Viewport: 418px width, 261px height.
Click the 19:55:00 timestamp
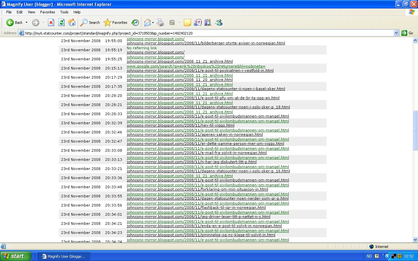coord(114,41)
